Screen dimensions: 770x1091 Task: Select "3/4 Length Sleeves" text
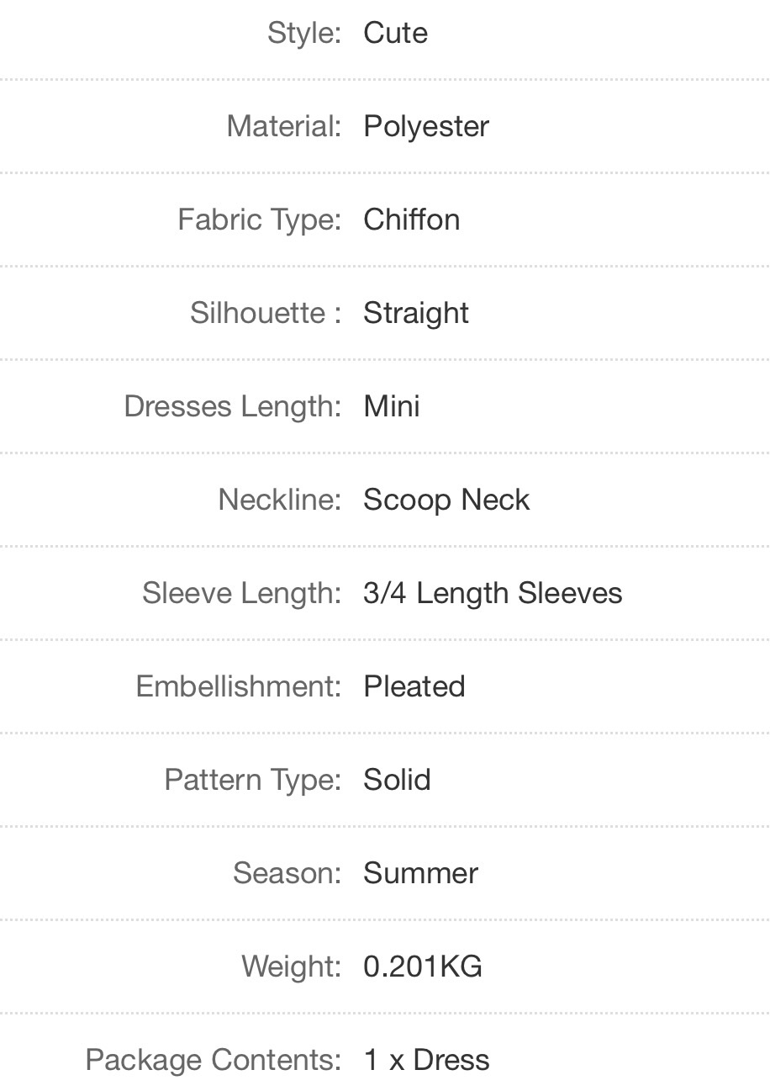493,593
